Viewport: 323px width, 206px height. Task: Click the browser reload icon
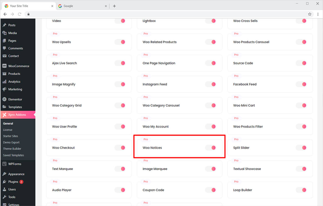(x=20, y=14)
